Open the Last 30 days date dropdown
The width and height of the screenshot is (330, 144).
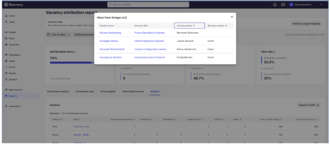tap(58, 35)
